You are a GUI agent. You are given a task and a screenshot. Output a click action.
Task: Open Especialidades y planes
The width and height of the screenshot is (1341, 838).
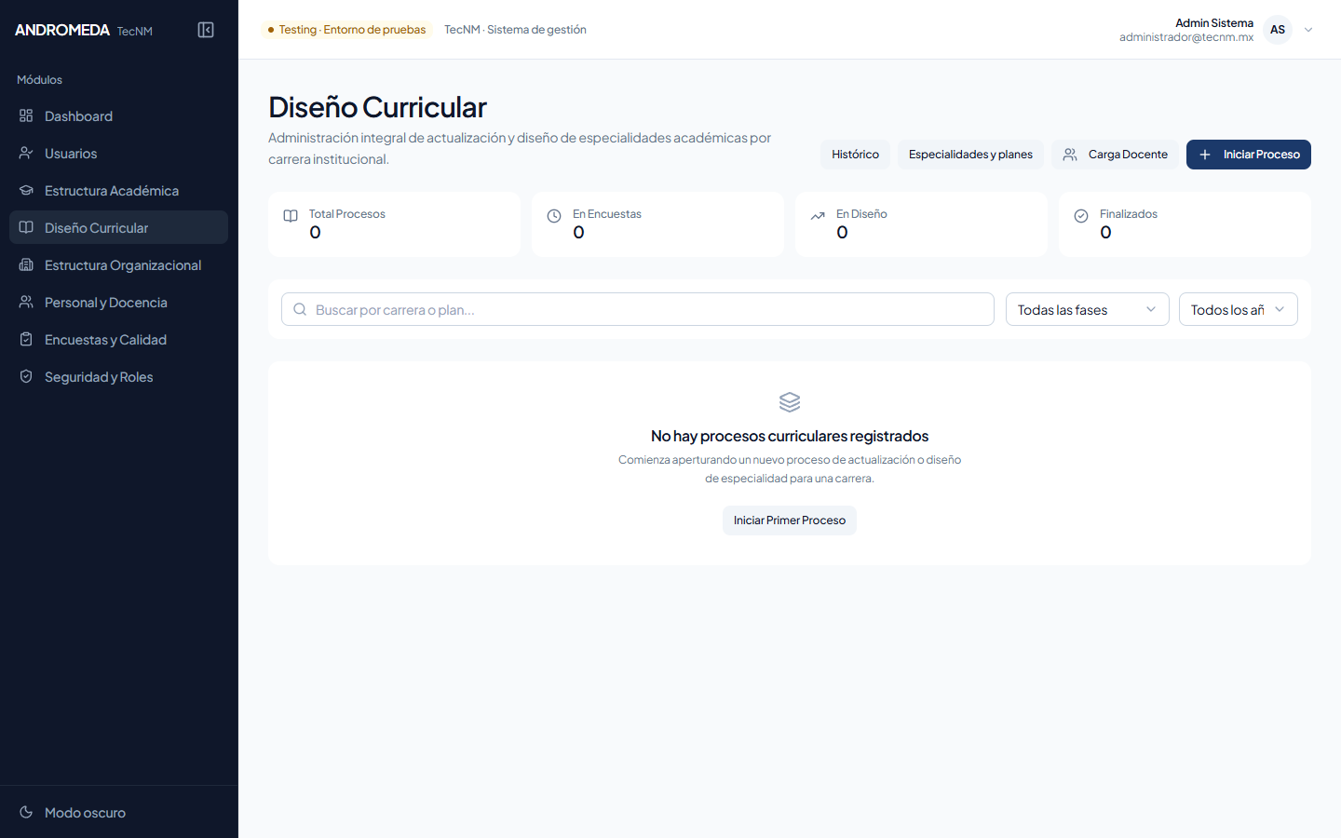click(970, 155)
